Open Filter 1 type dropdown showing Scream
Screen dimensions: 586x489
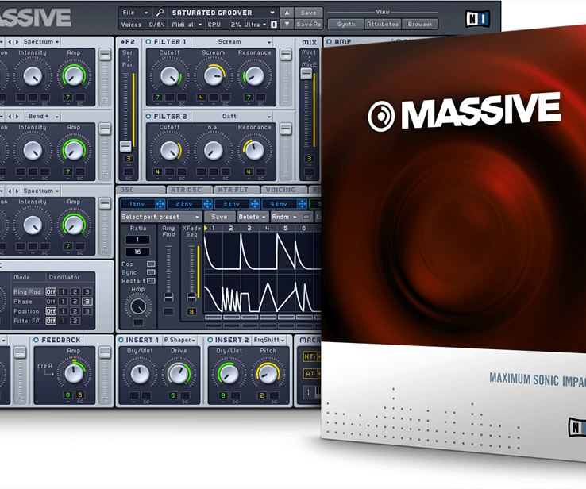[x=232, y=42]
